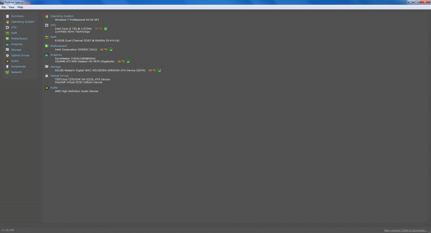Open RAM section from sidebar label
The width and height of the screenshot is (431, 233).
pyautogui.click(x=14, y=33)
